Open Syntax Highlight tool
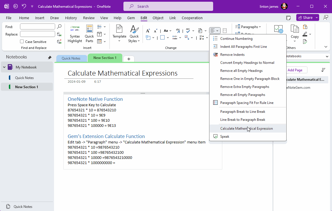The height and width of the screenshot is (211, 332). click(75, 34)
